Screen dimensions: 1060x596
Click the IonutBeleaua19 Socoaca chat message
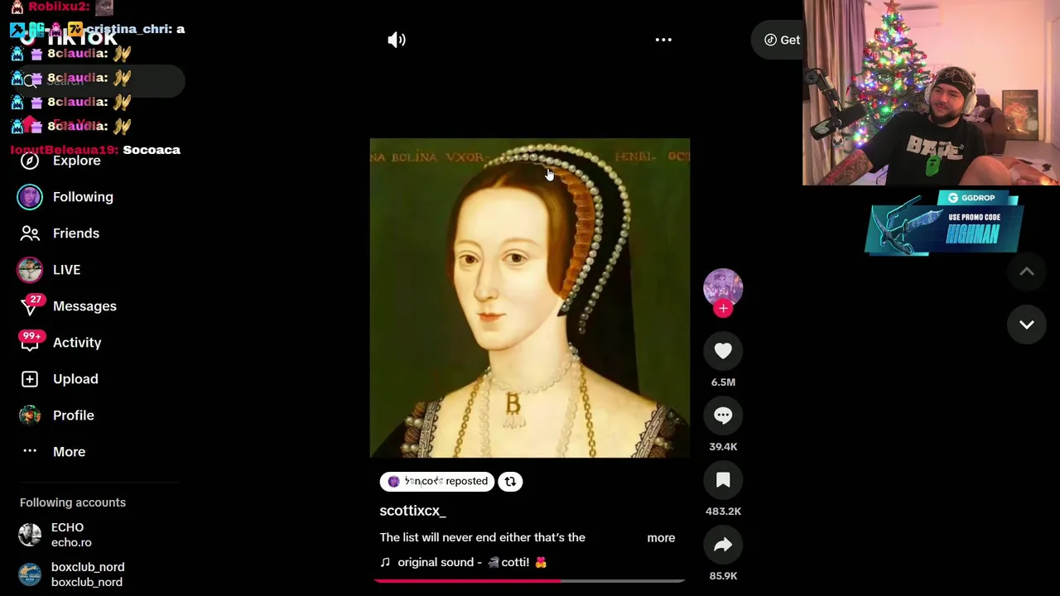[x=95, y=150]
